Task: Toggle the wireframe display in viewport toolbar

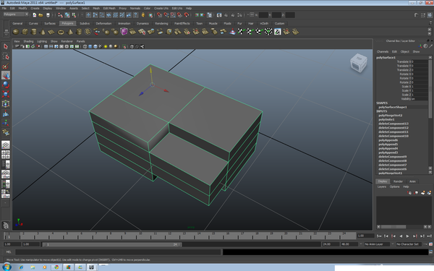Action: click(85, 46)
